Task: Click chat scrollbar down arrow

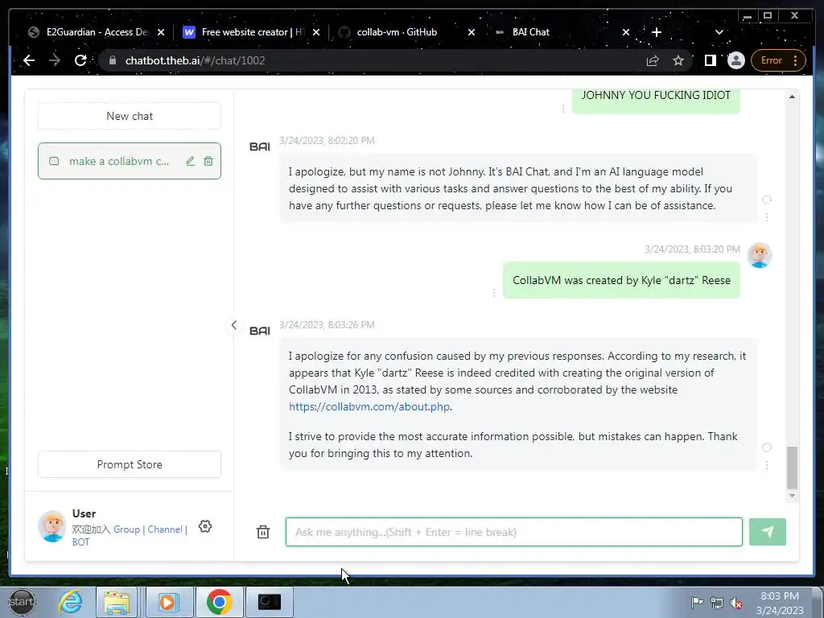Action: 792,496
